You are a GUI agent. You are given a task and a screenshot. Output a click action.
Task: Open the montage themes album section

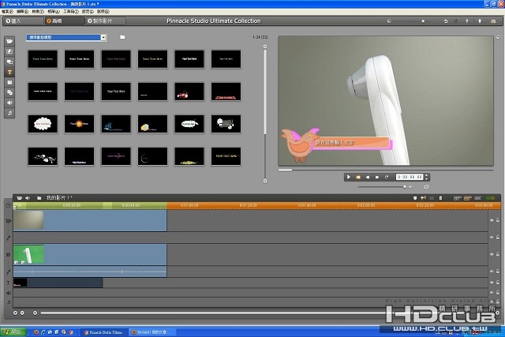9,62
